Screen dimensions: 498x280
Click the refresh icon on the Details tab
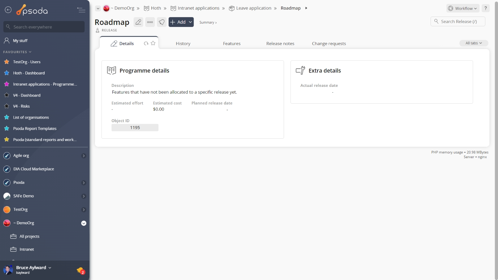pos(146,43)
